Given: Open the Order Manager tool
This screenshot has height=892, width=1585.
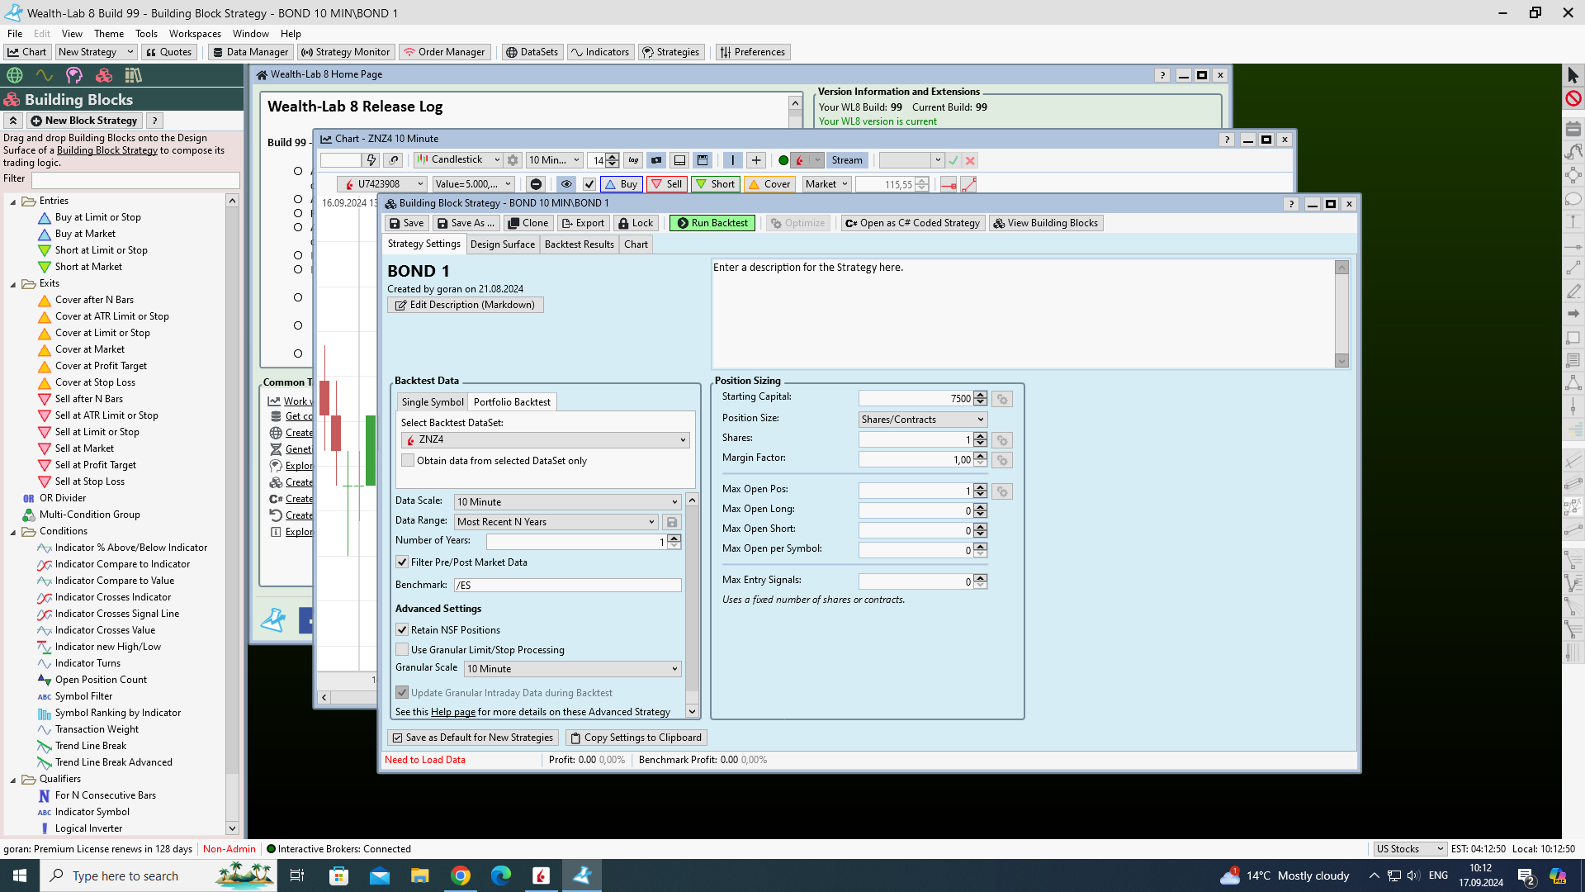Looking at the screenshot, I should 444,52.
